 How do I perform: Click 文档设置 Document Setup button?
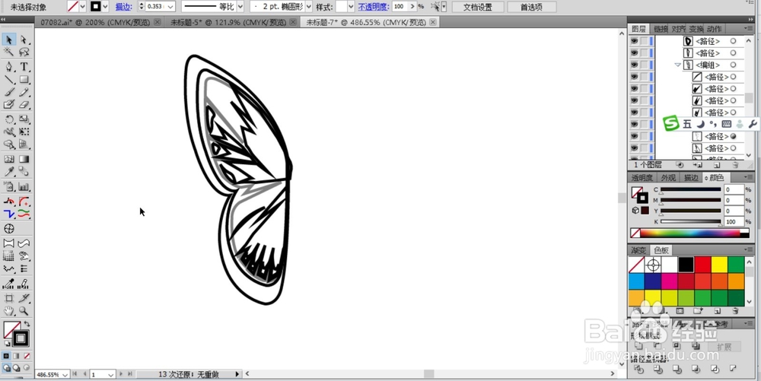point(478,8)
